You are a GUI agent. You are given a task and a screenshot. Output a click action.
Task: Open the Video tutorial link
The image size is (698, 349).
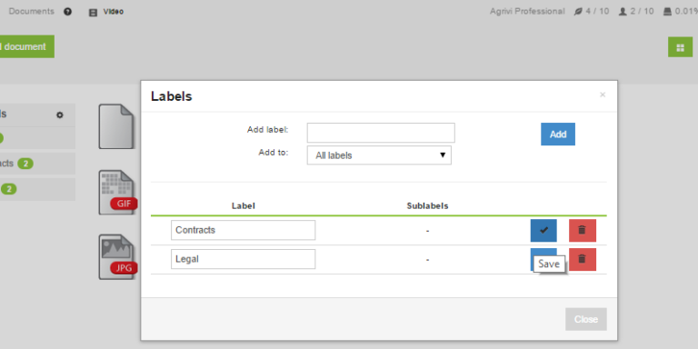pyautogui.click(x=106, y=12)
